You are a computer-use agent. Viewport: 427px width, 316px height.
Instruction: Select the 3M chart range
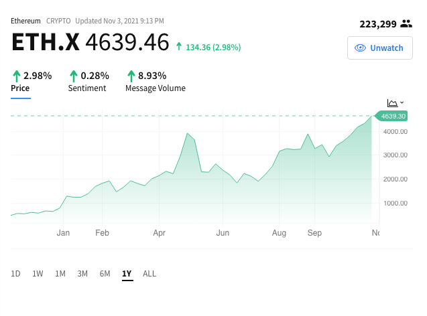click(82, 274)
